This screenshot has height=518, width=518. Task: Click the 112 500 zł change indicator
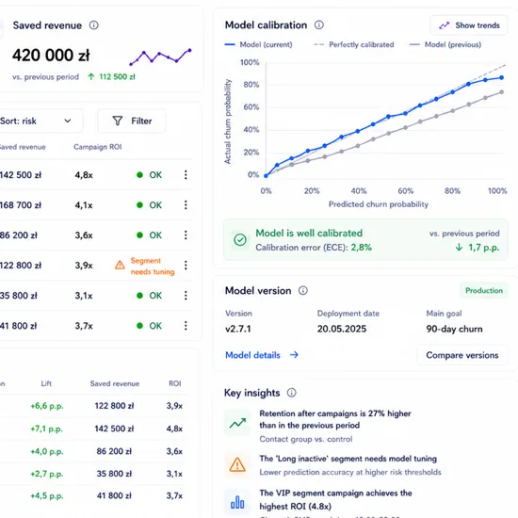tap(112, 76)
